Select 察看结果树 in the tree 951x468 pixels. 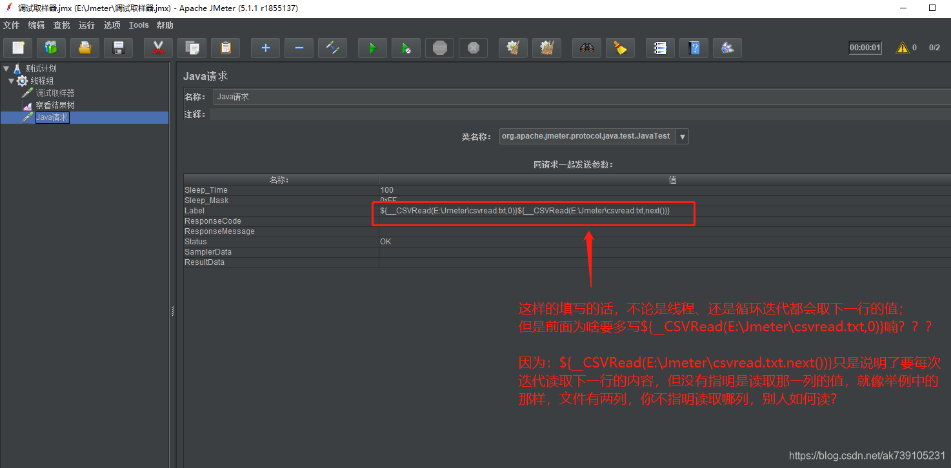pyautogui.click(x=55, y=105)
